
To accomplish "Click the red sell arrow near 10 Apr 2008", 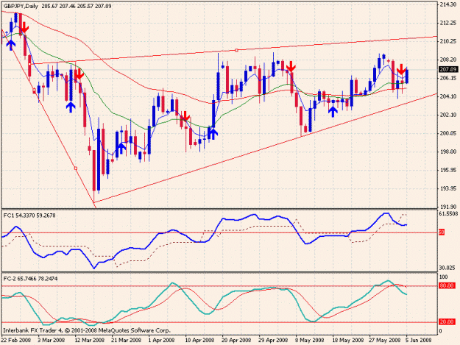I will tap(185, 116).
